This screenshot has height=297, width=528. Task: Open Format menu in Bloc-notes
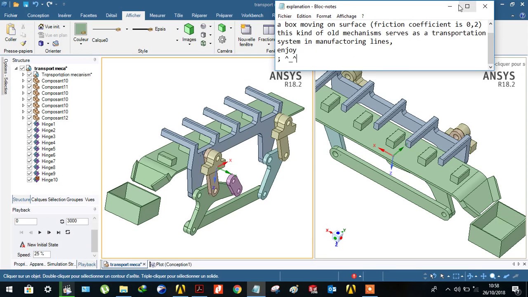pyautogui.click(x=324, y=16)
